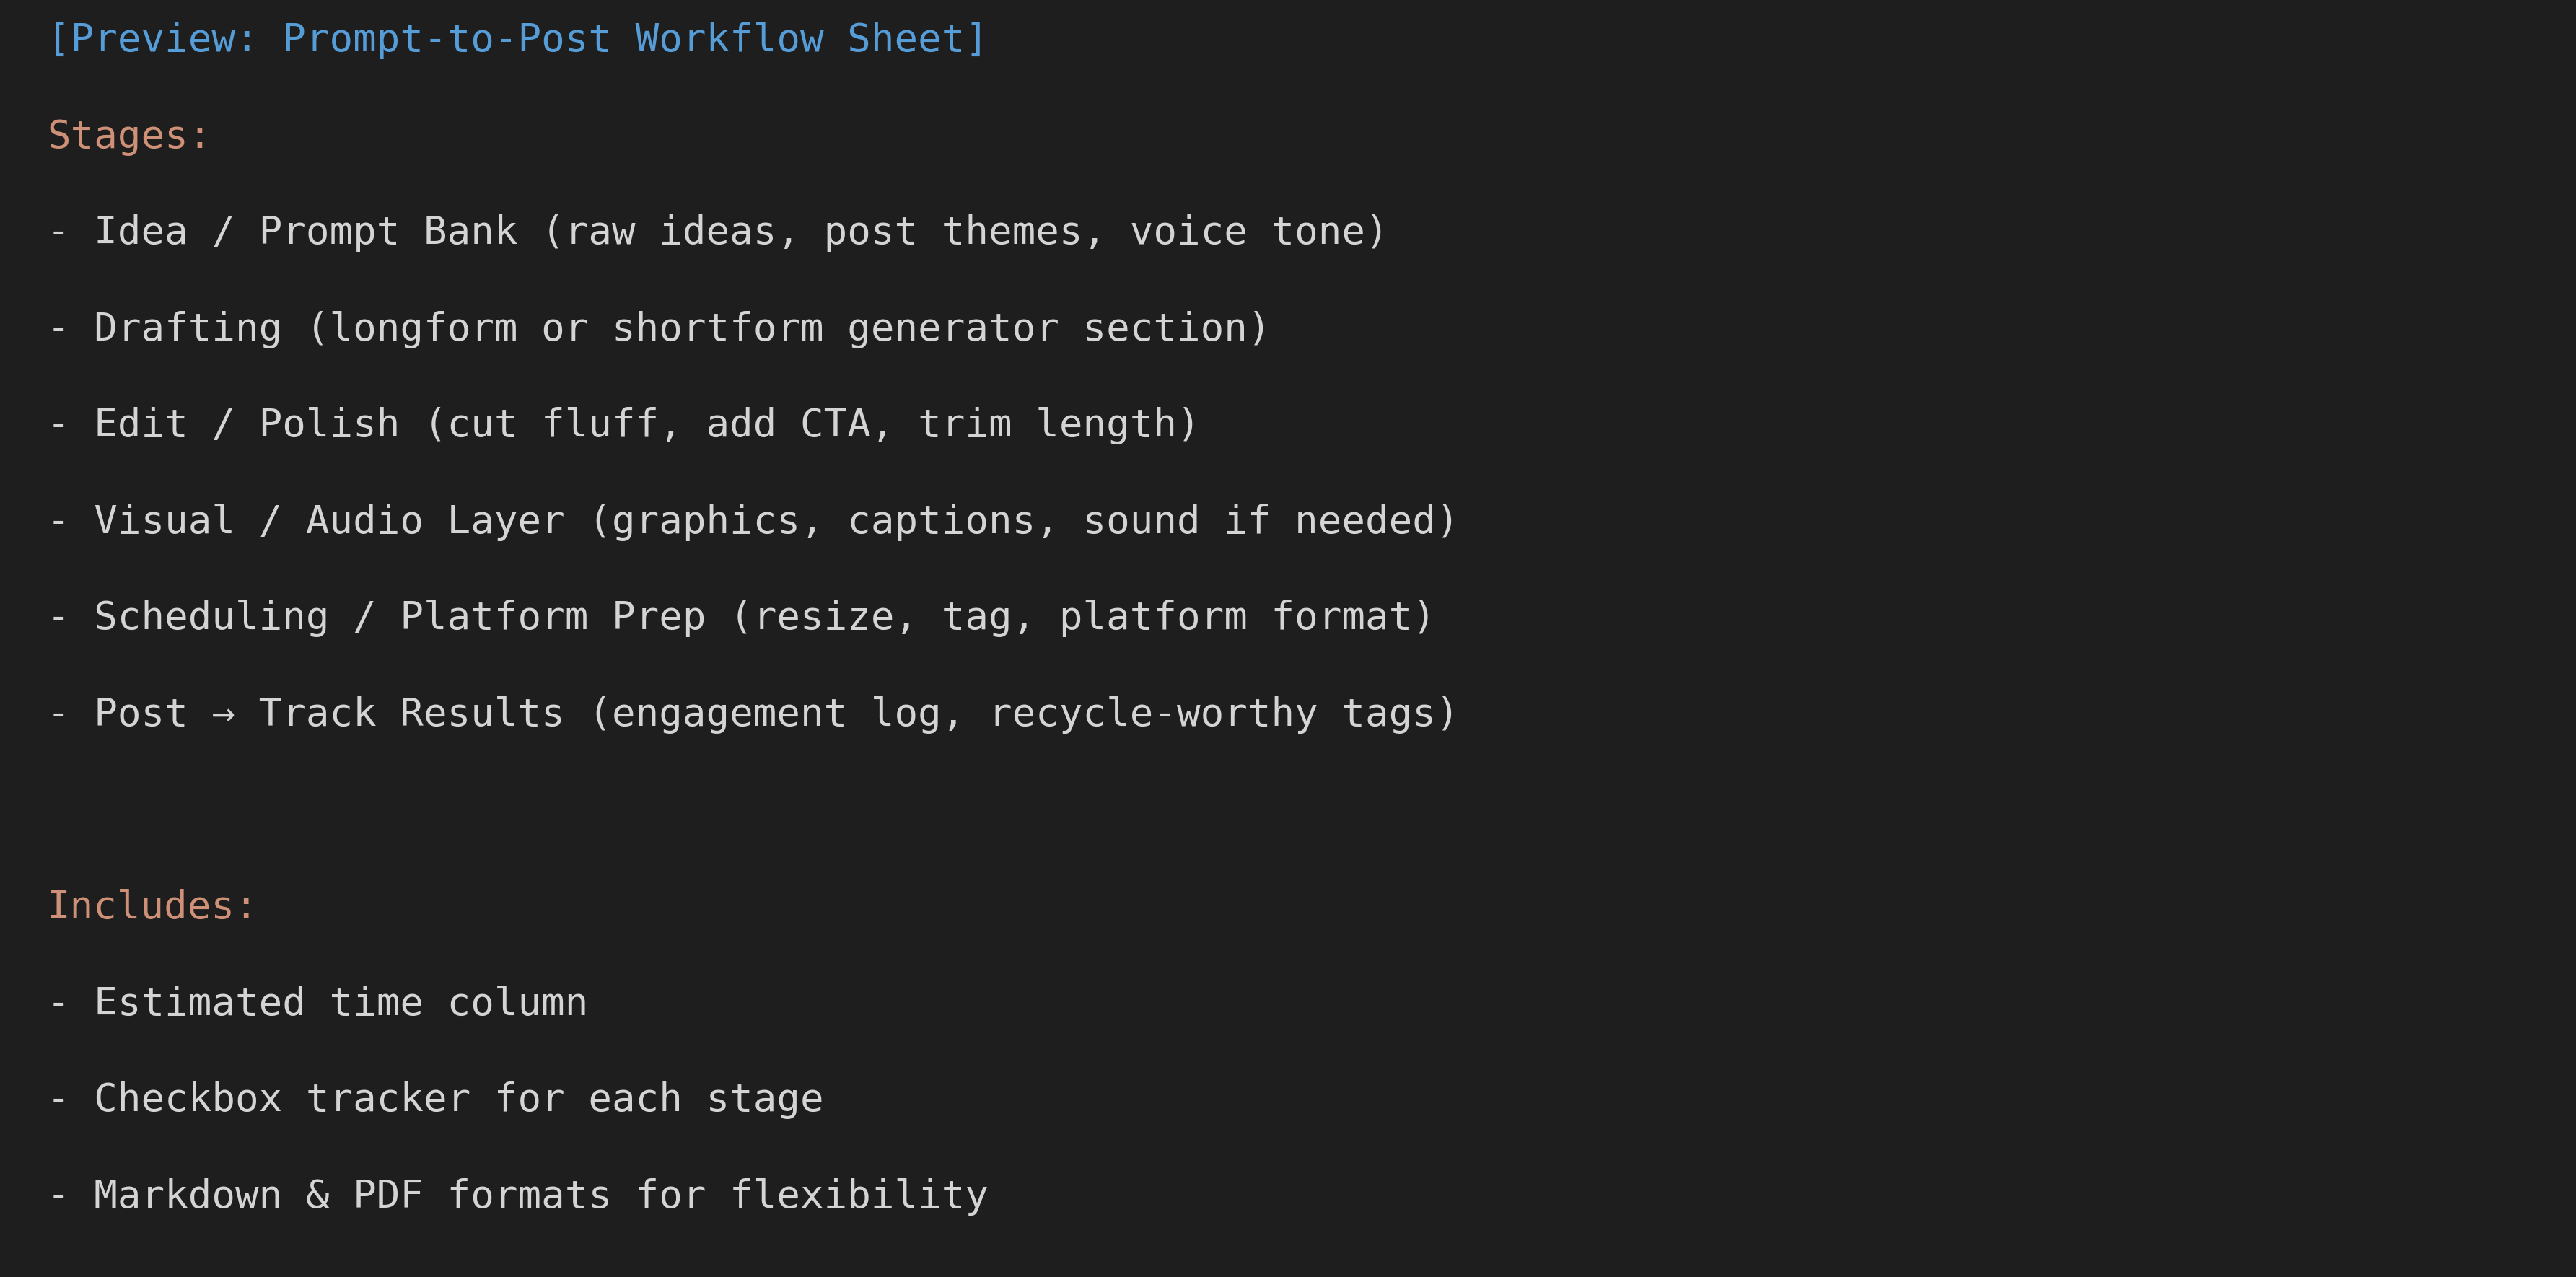Click the Idea / Prompt Bank line
Image resolution: width=2576 pixels, height=1277 pixels.
pyautogui.click(x=717, y=232)
